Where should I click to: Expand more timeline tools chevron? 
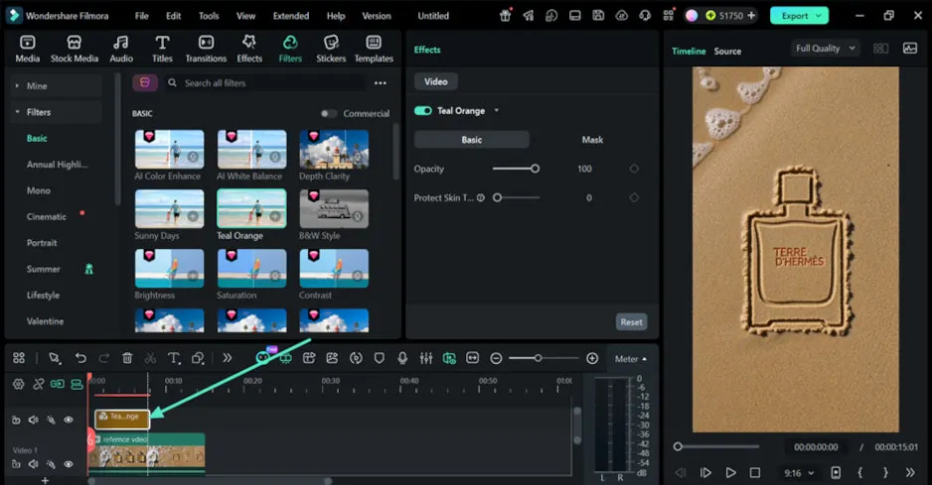[x=228, y=358]
